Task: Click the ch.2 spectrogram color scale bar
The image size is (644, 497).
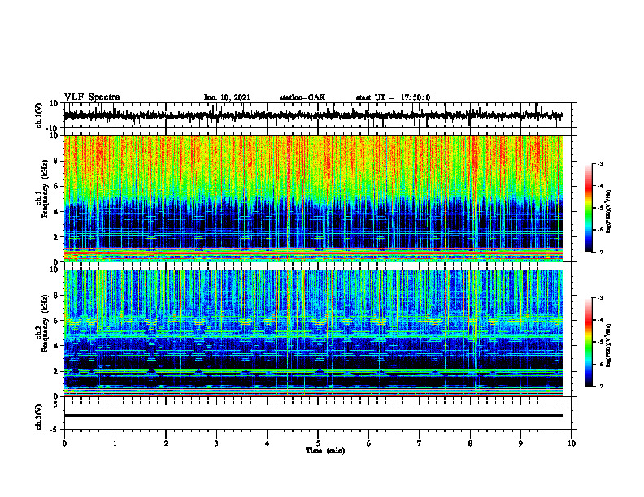Action: pos(588,342)
